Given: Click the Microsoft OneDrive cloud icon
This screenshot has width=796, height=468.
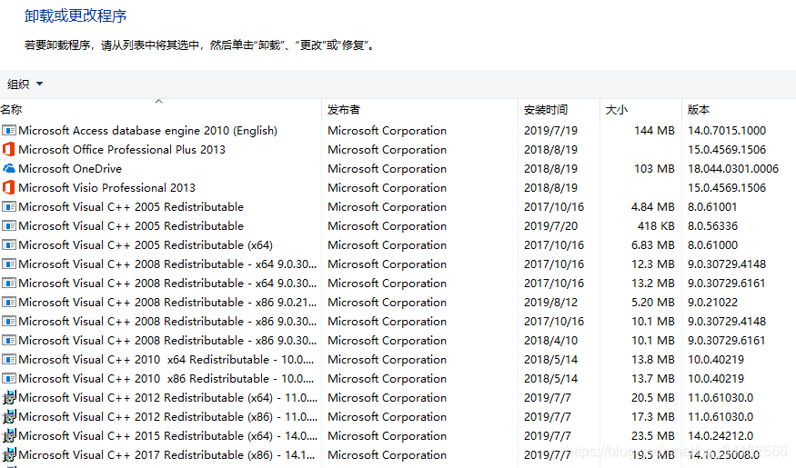Looking at the screenshot, I should pyautogui.click(x=8, y=168).
